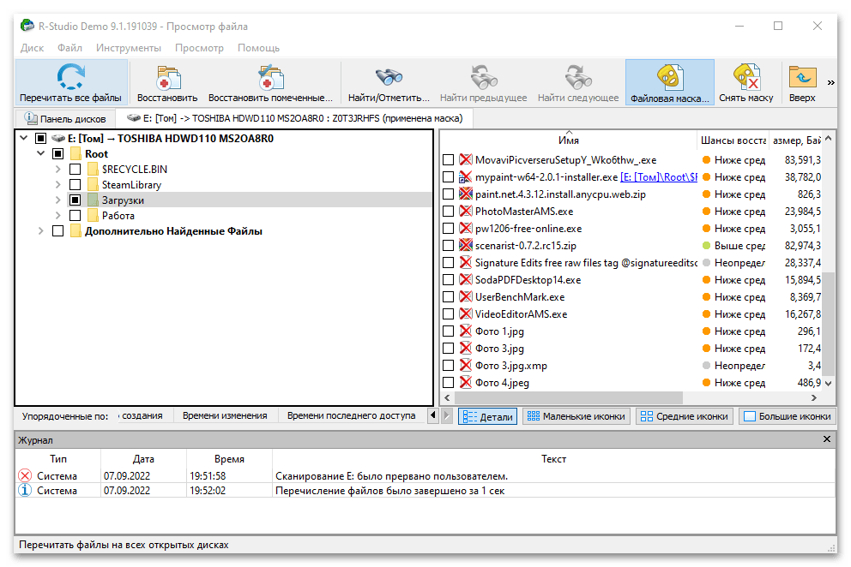Collapse the Root folder tree node
The image size is (851, 567).
click(41, 154)
